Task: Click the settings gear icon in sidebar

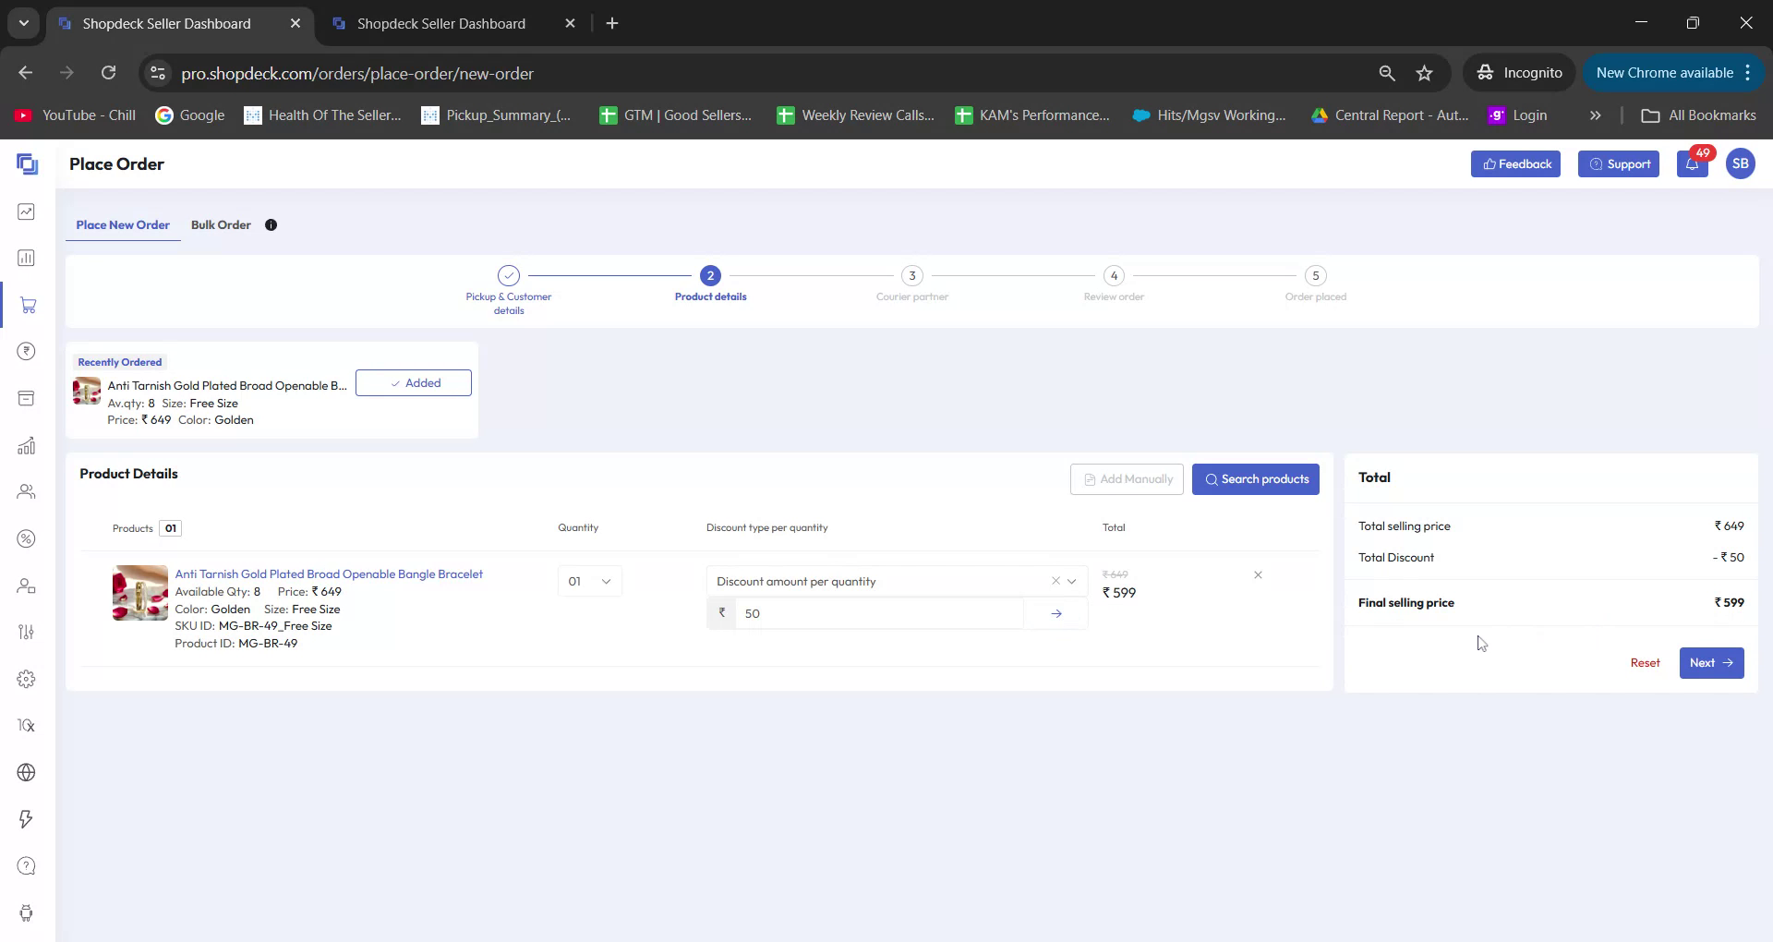Action: coord(27,679)
